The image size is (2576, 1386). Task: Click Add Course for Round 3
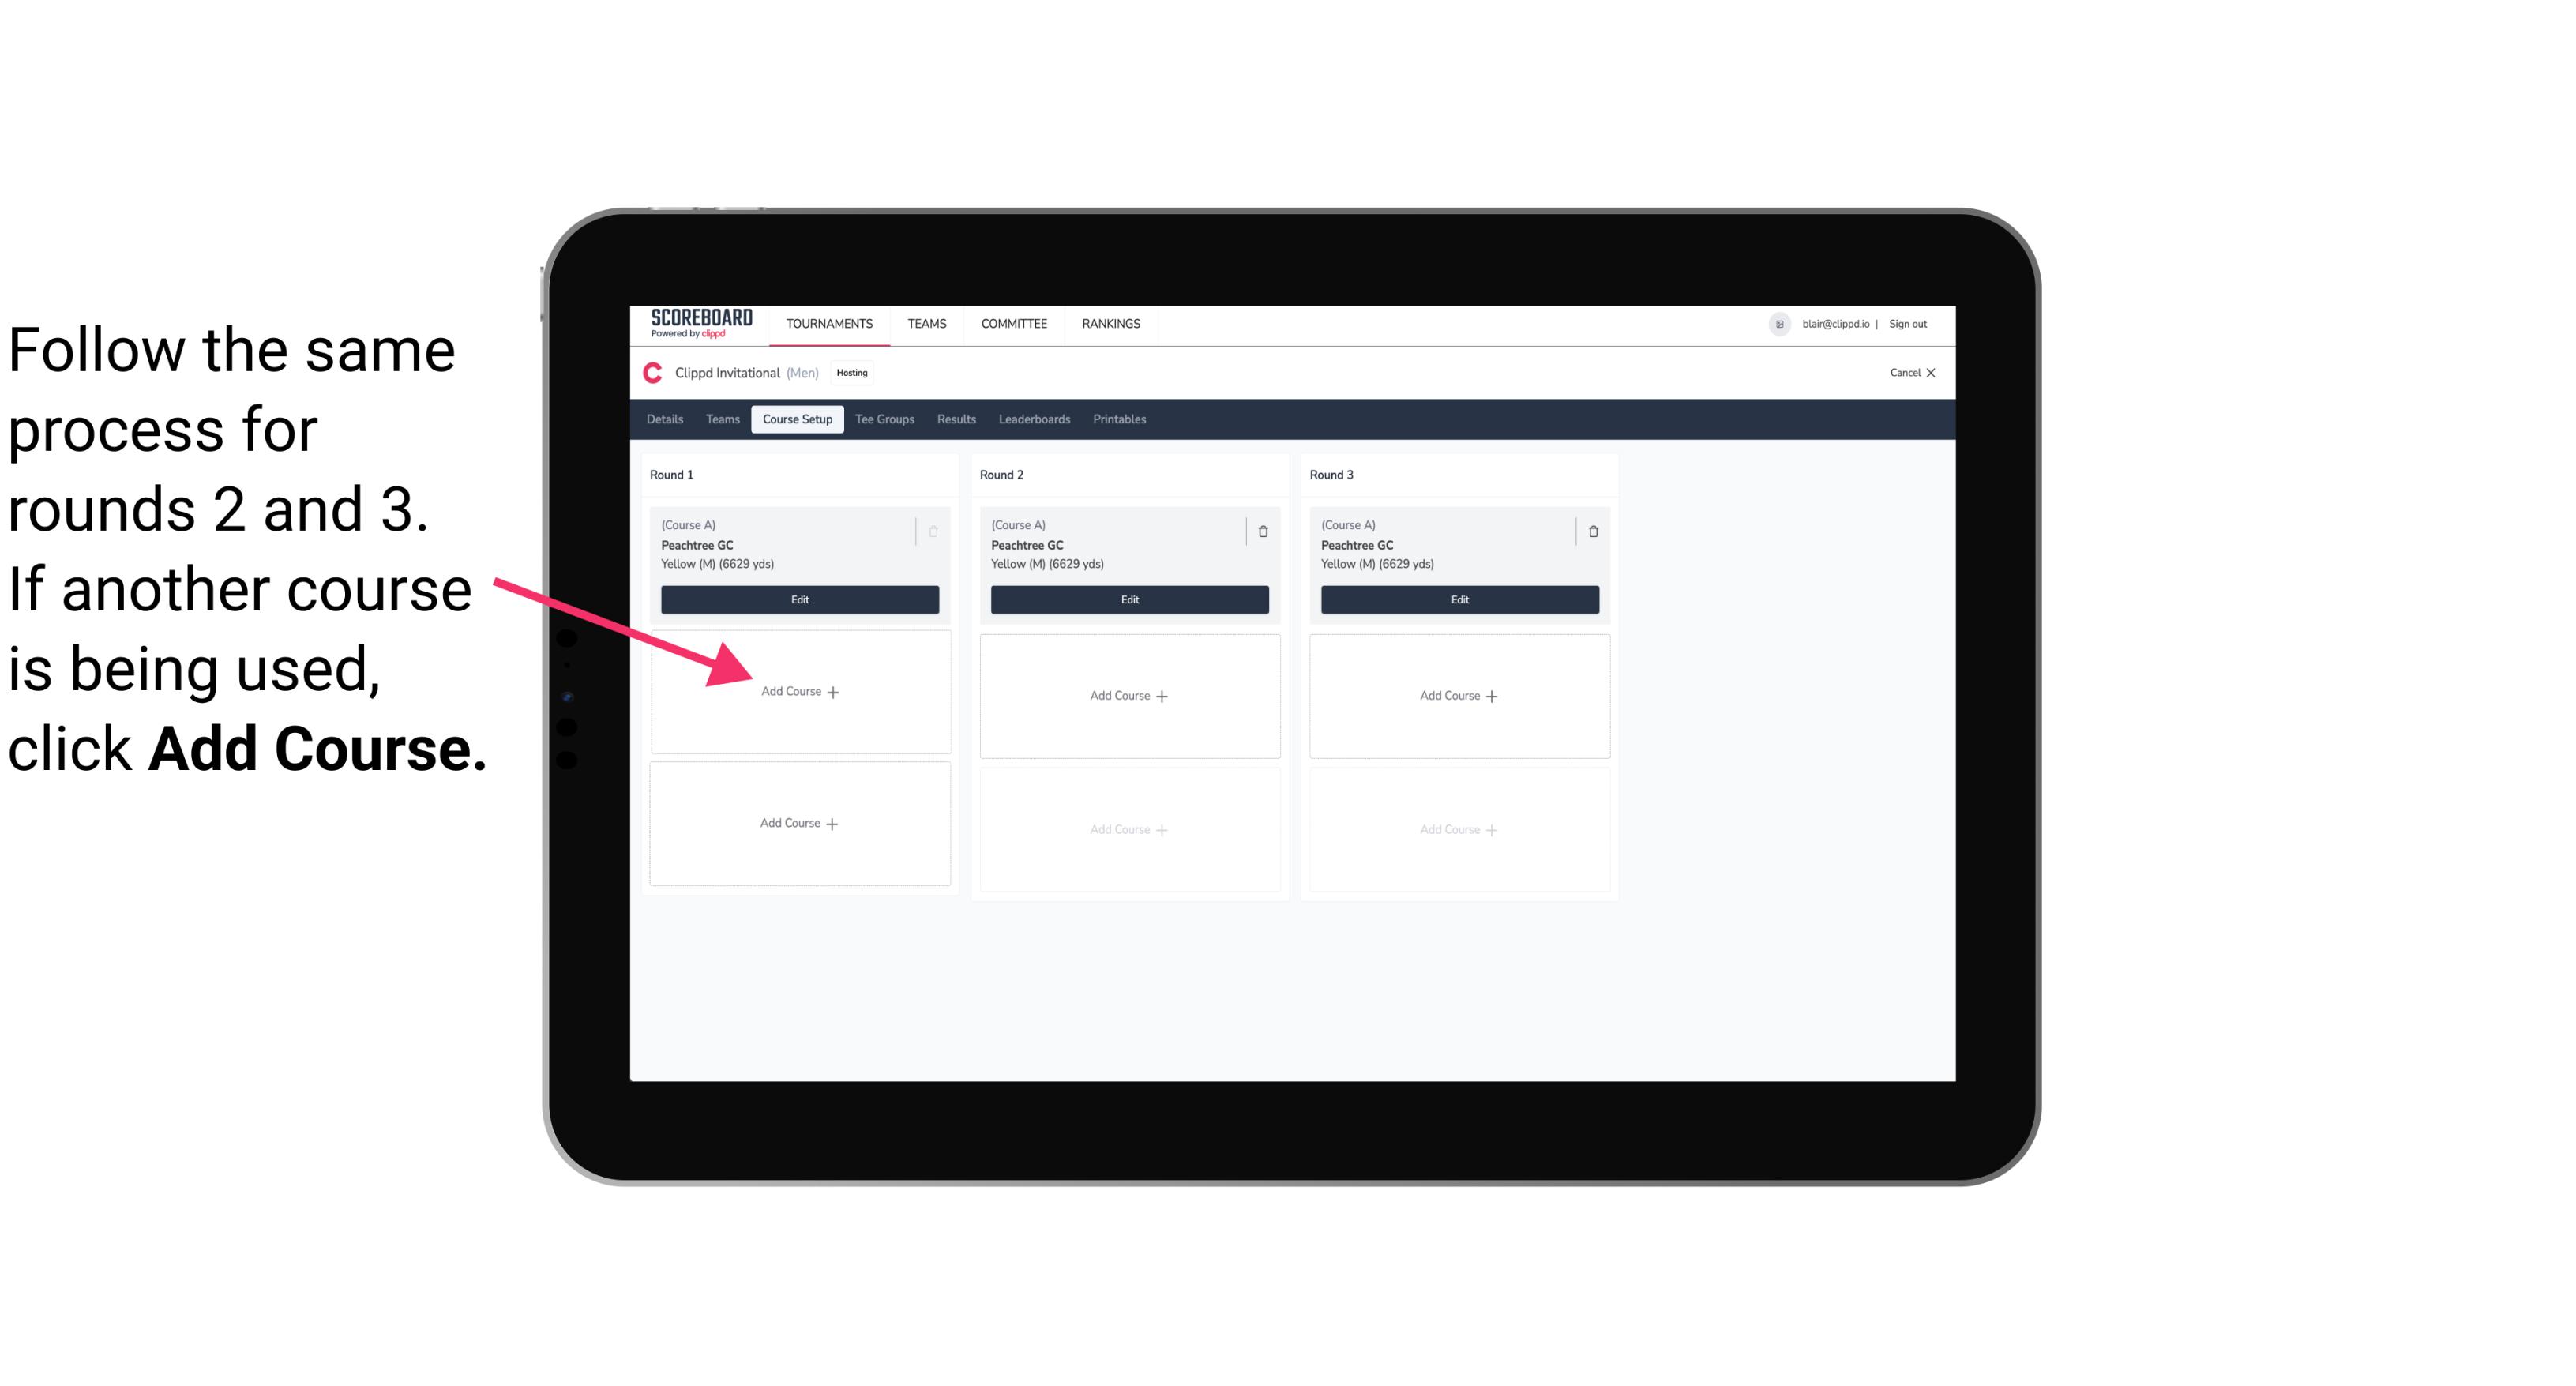point(1457,695)
